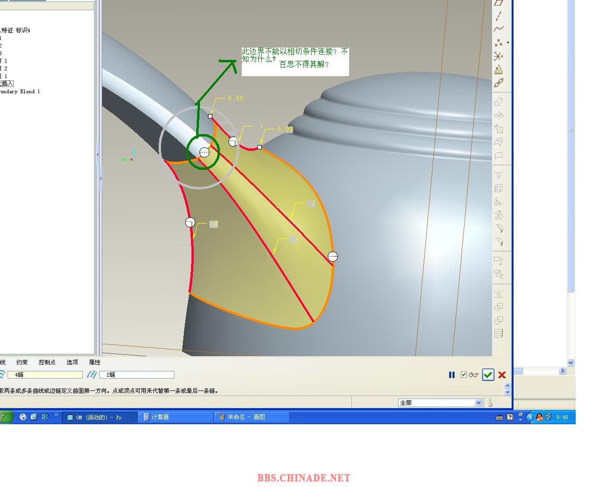Select the analysis feature tool
This screenshot has height=487, width=608.
point(498,70)
